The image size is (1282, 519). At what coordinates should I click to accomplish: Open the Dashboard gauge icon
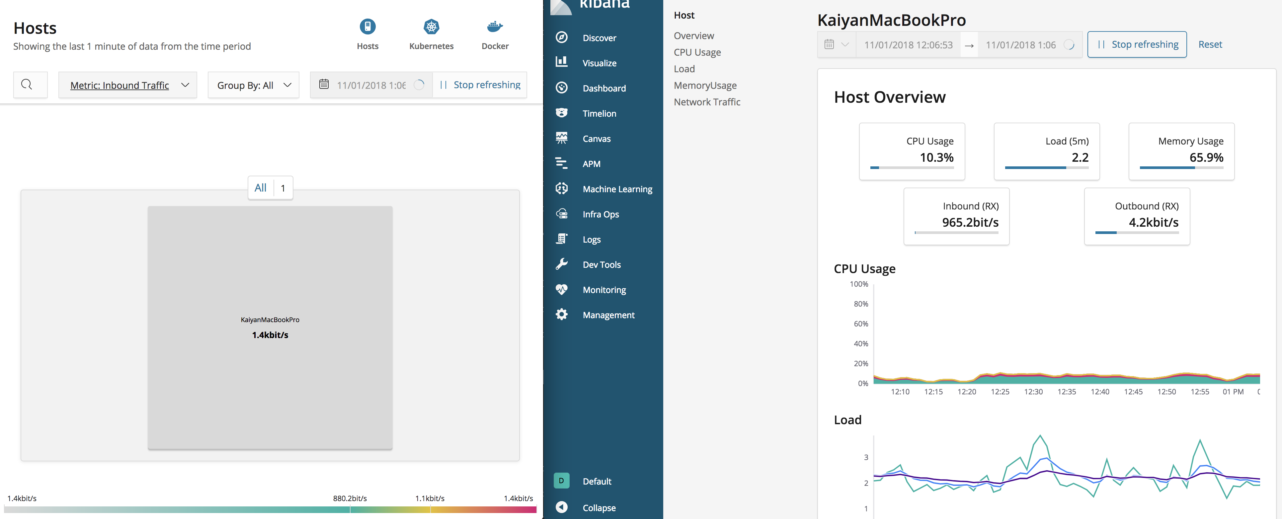[561, 88]
